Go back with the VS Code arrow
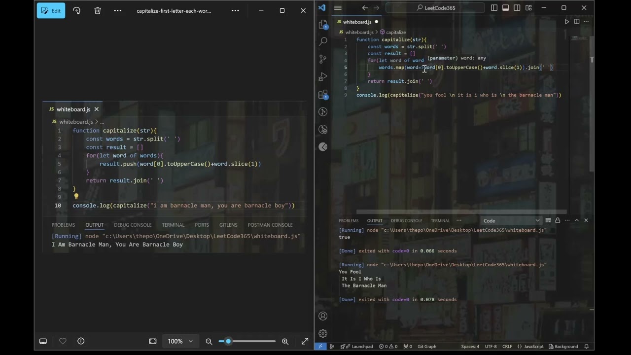This screenshot has width=631, height=355. coord(365,8)
